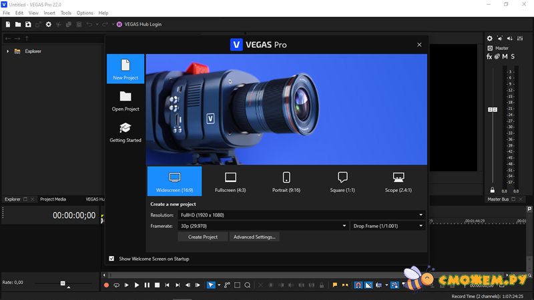Open the Master FX button

[x=489, y=57]
